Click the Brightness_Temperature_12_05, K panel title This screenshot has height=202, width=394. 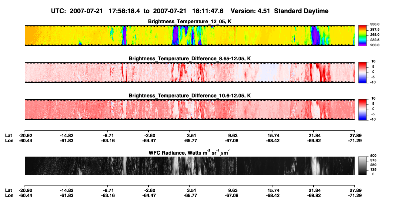click(x=189, y=22)
